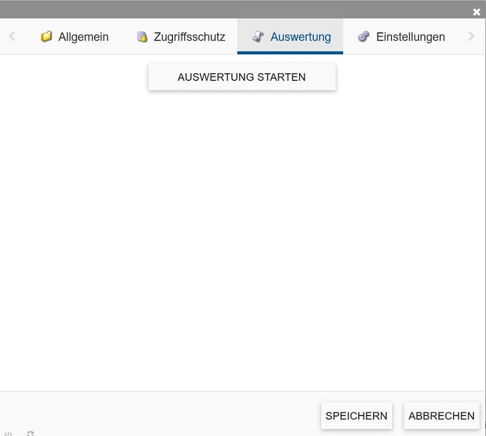This screenshot has height=436, width=486.
Task: Click the empty Auswertung content area
Action: click(243, 234)
